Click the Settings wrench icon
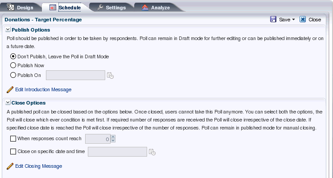333x178 pixels. 100,8
